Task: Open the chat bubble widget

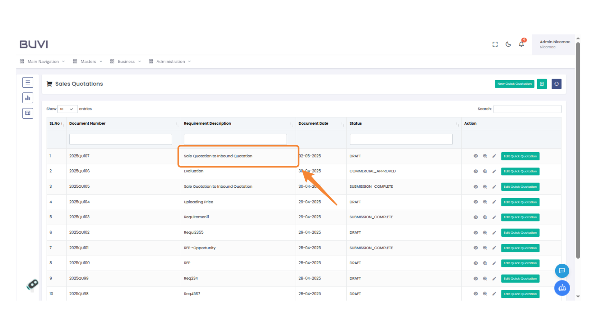Action: tap(562, 271)
